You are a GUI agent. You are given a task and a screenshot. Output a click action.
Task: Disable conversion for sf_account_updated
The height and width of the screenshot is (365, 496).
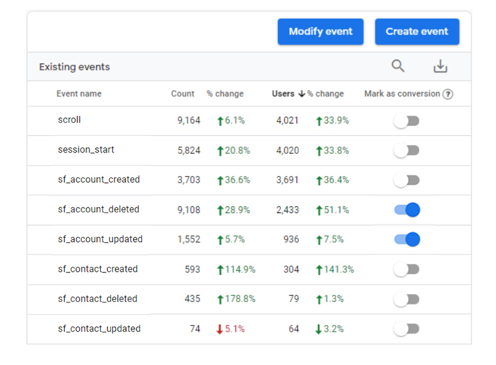point(407,240)
